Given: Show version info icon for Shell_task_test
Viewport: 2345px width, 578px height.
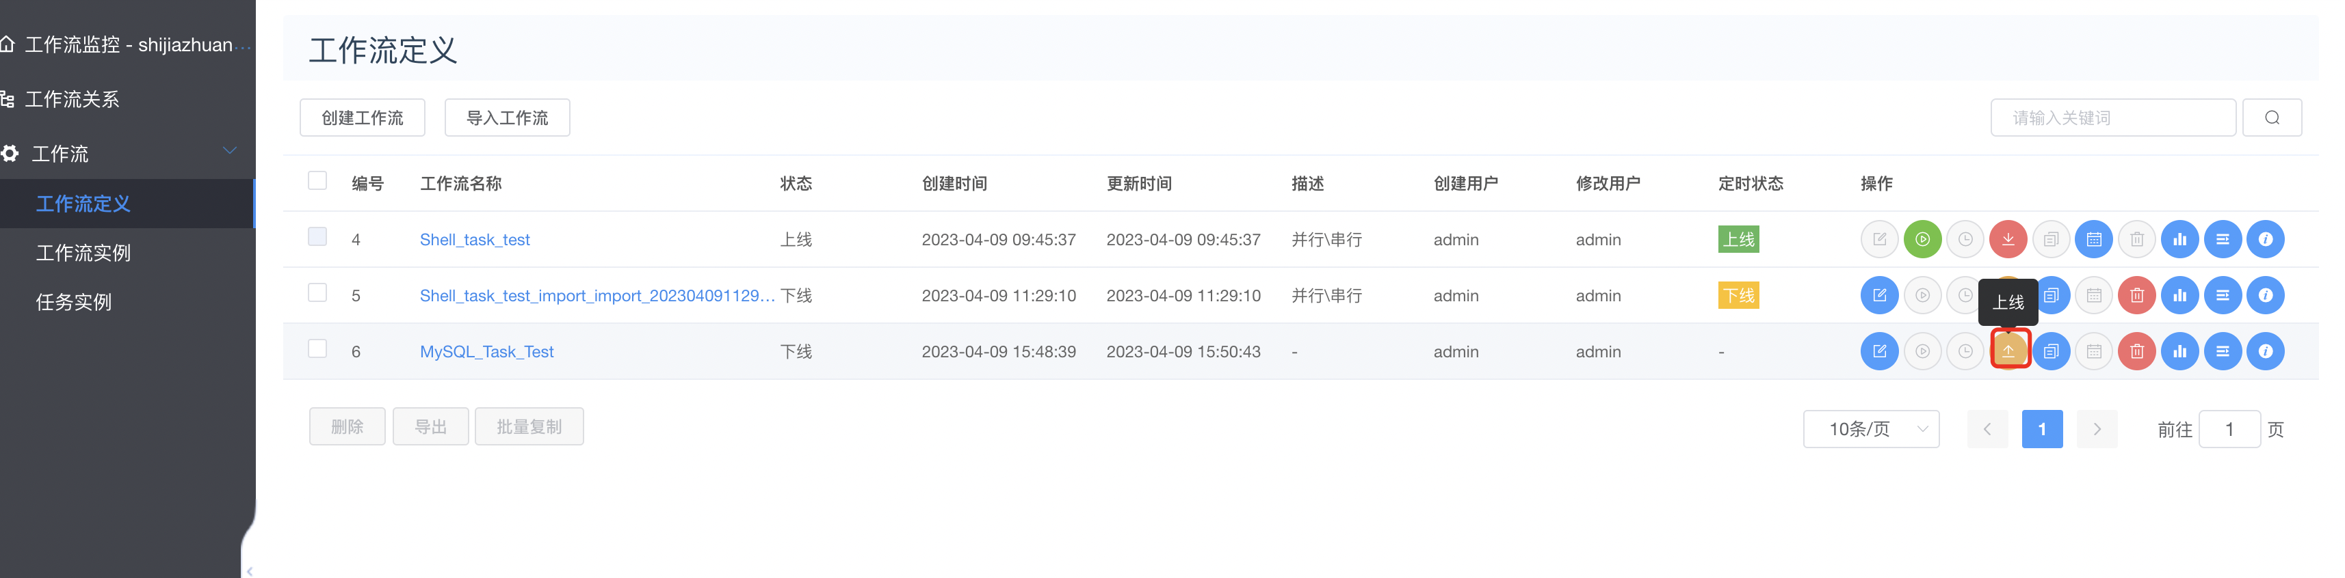Looking at the screenshot, I should (2265, 240).
